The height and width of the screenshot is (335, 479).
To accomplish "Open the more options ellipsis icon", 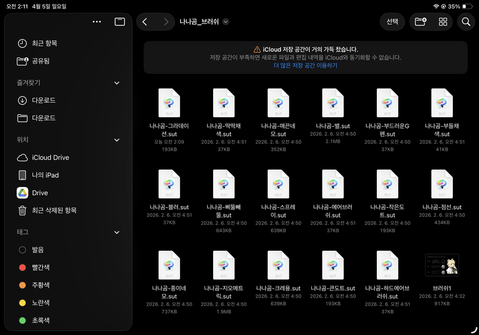I will point(97,21).
